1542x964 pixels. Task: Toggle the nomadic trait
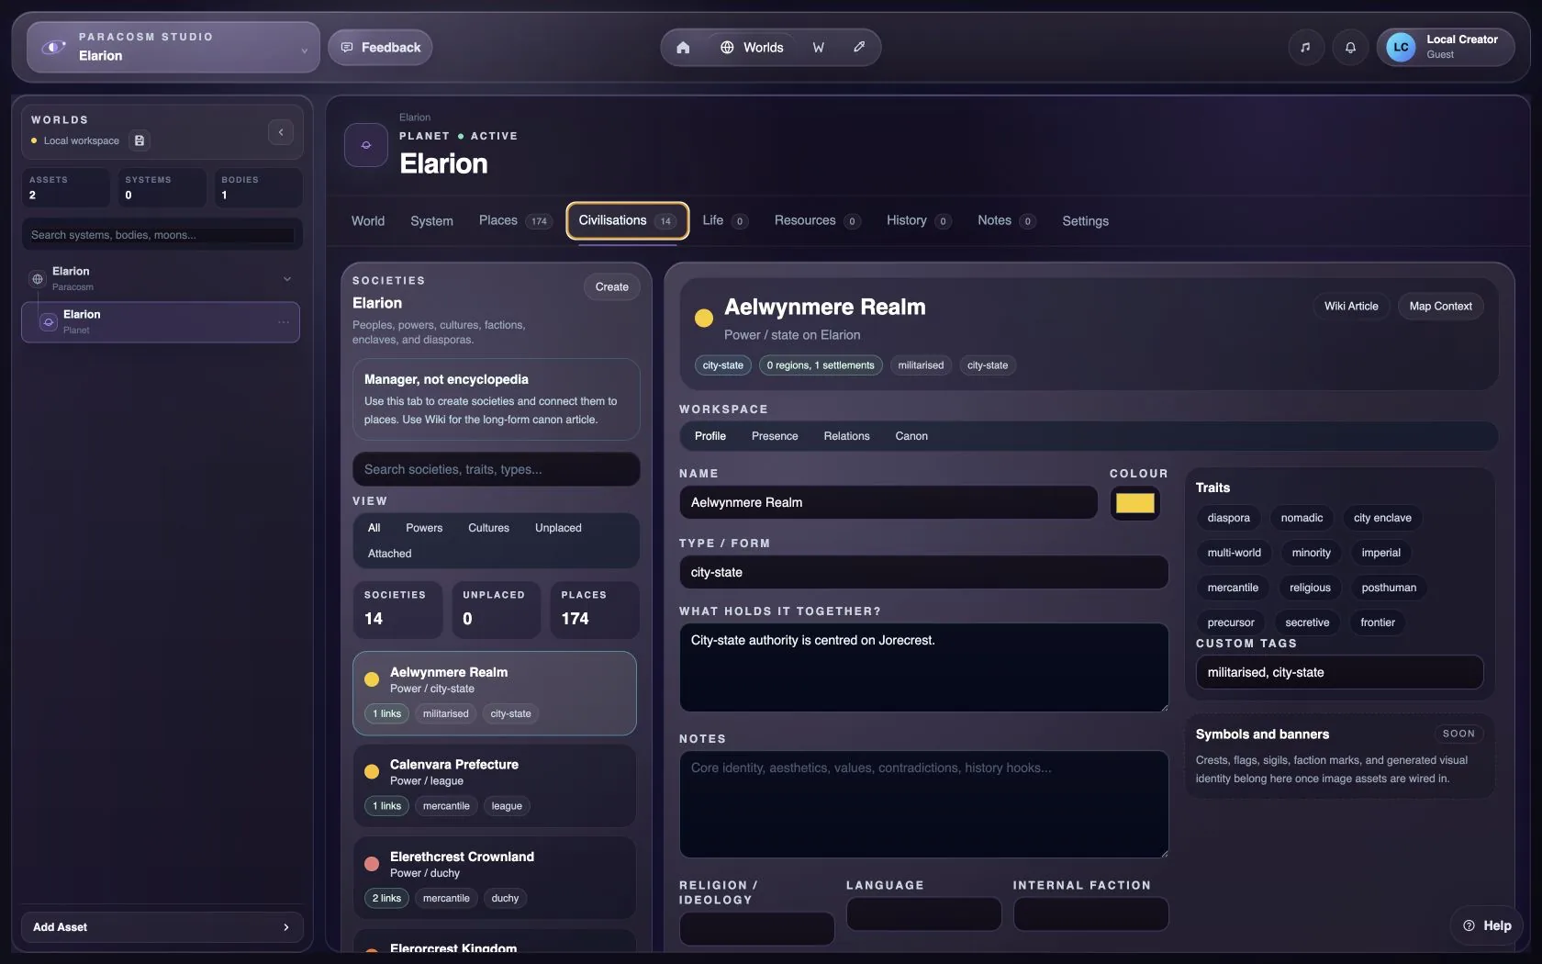point(1302,518)
